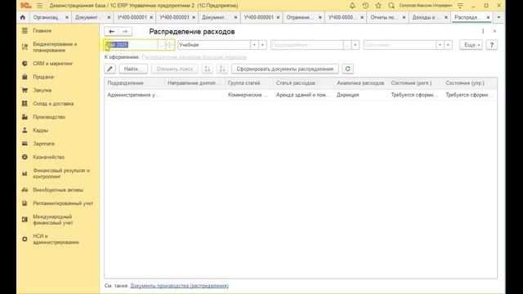Open the Продажи section
This screenshot has height=294, width=523.
coord(43,77)
